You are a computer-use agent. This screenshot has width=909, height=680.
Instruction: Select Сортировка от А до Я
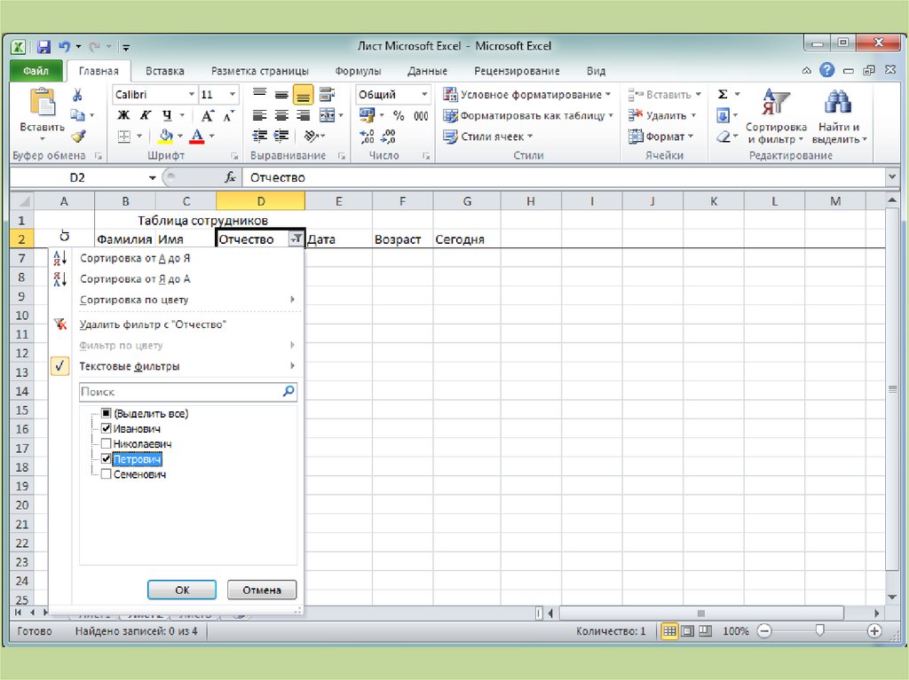[135, 258]
